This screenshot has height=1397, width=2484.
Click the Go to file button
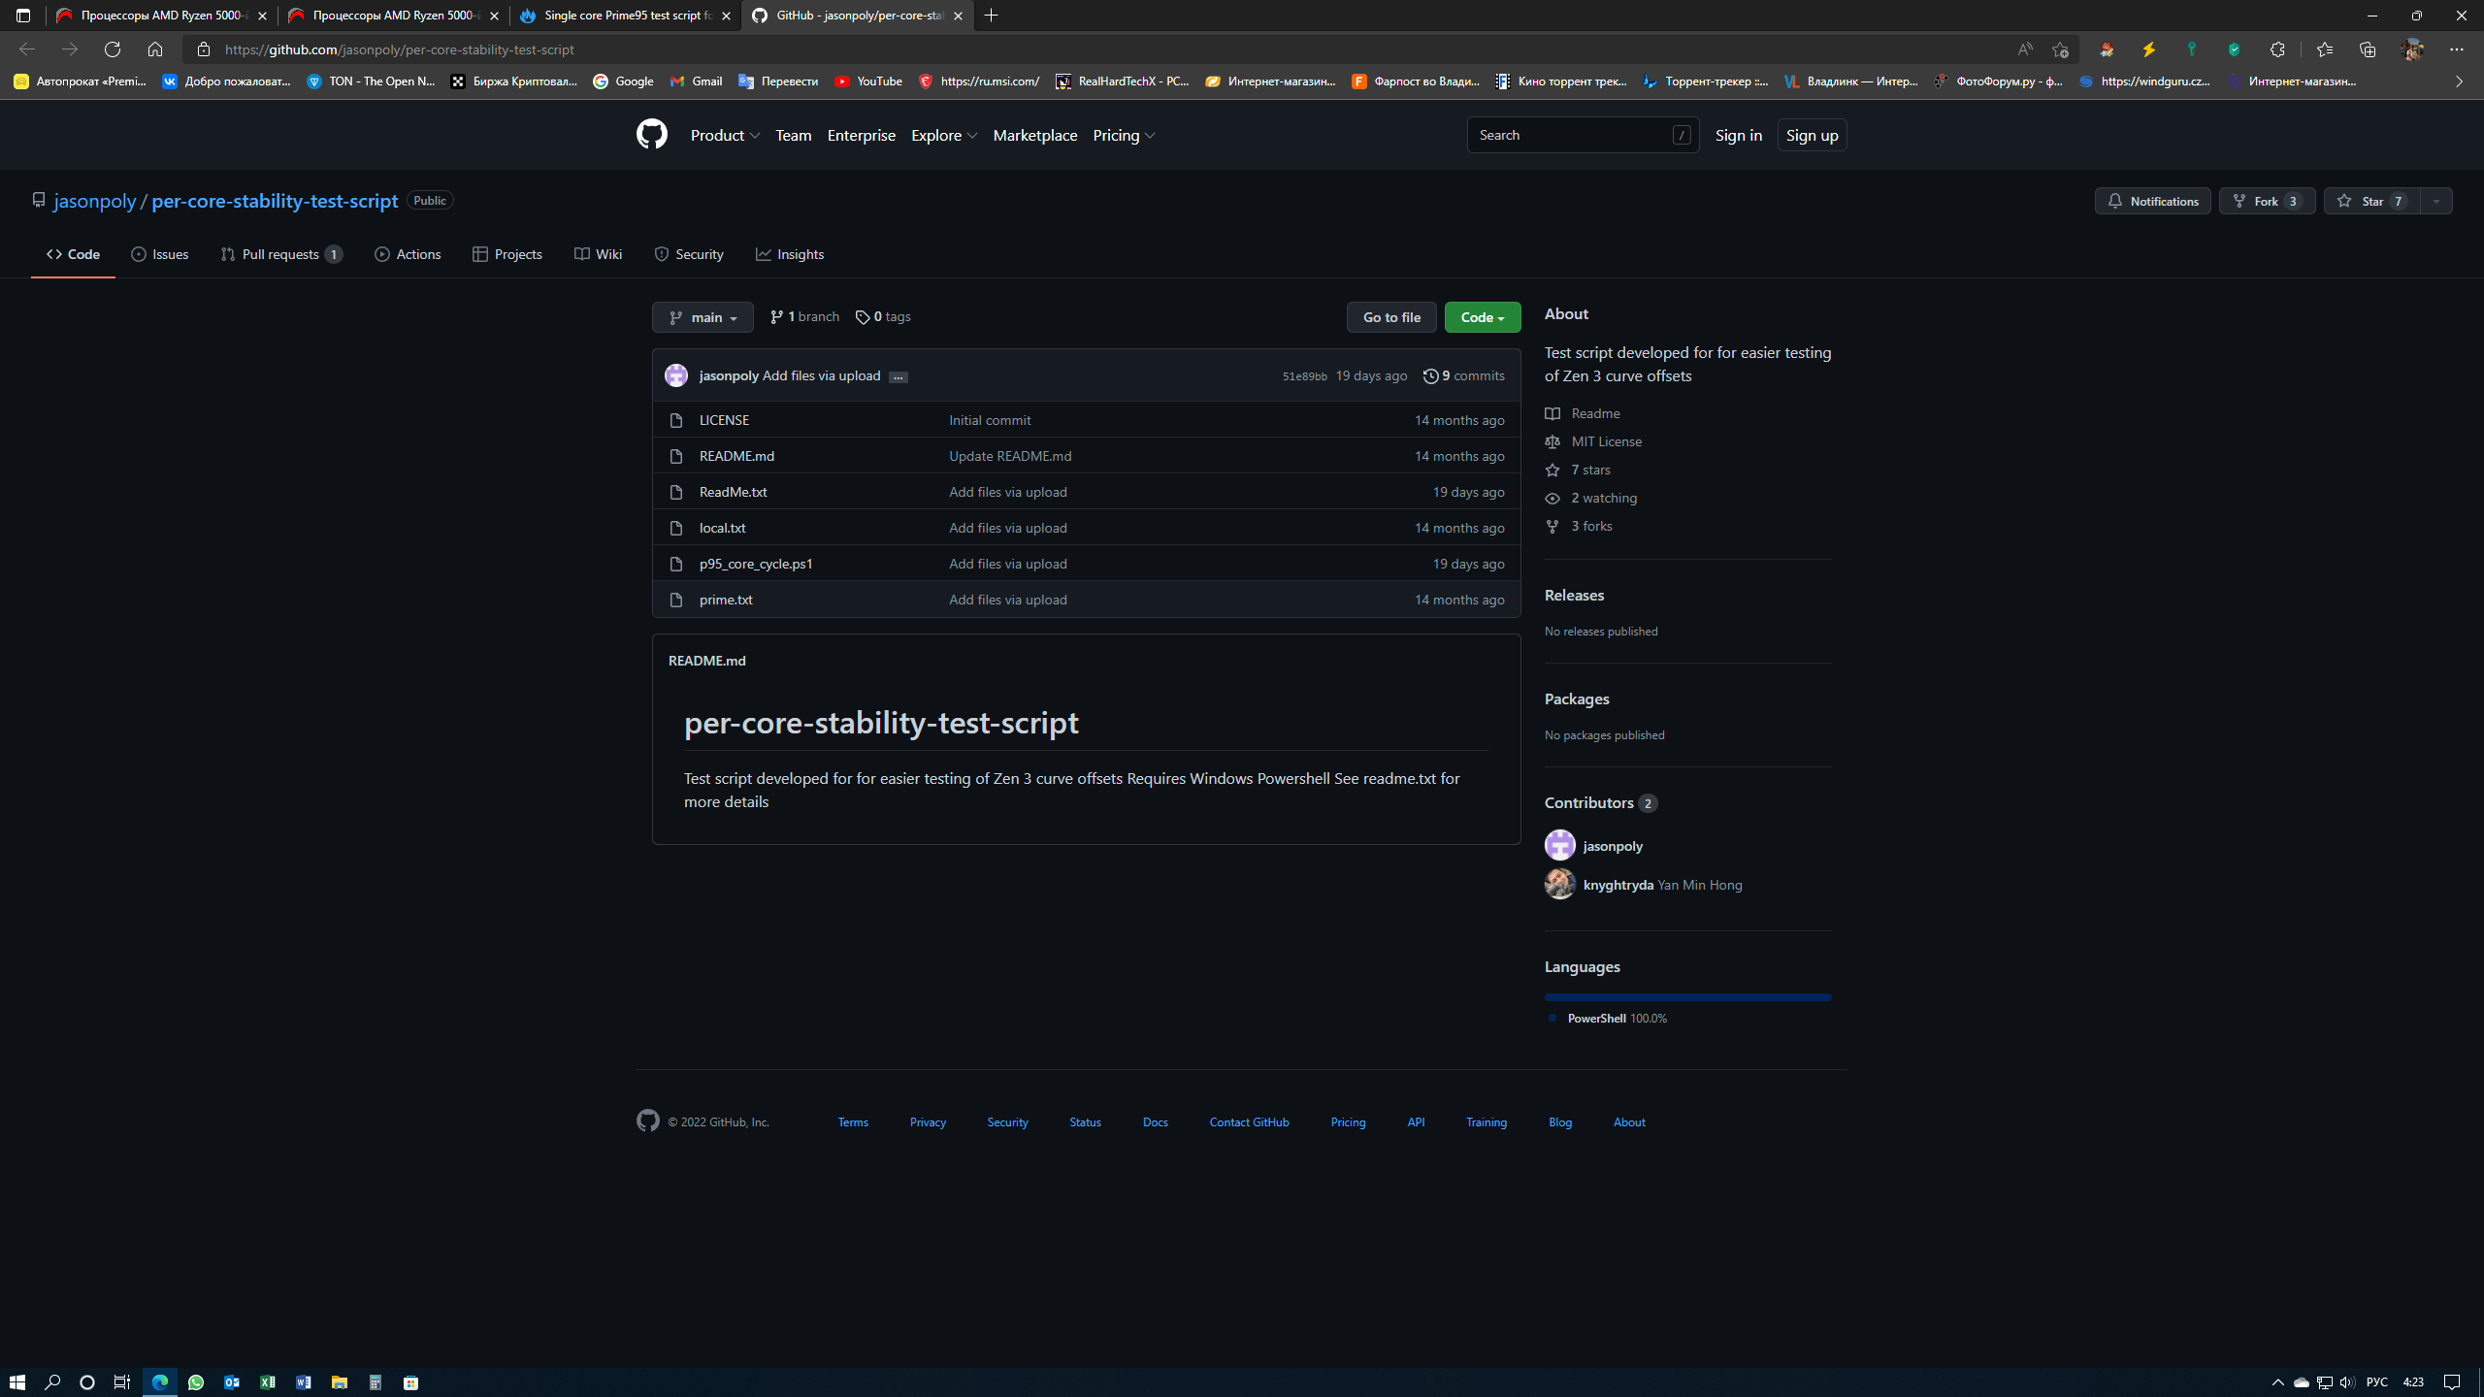[1390, 317]
